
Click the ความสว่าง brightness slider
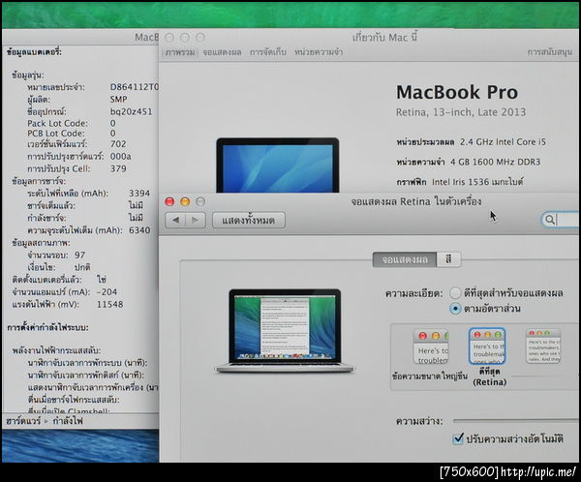pyautogui.click(x=516, y=421)
